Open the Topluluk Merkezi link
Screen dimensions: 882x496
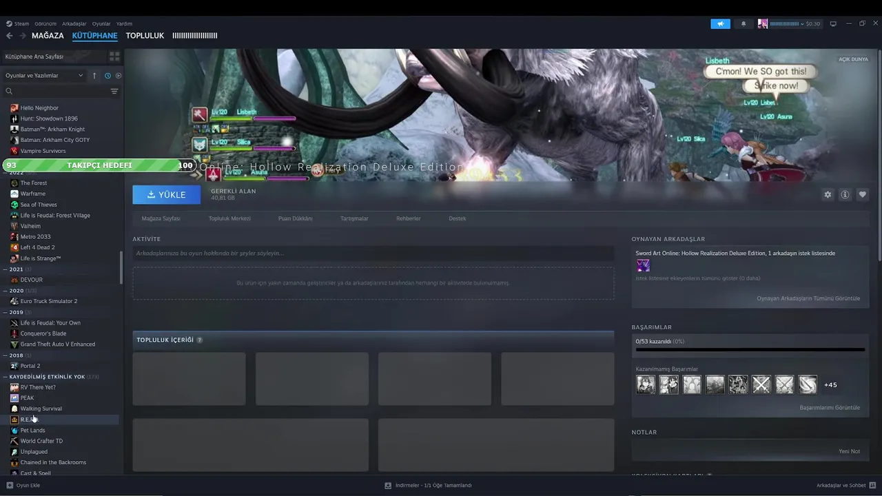[229, 218]
